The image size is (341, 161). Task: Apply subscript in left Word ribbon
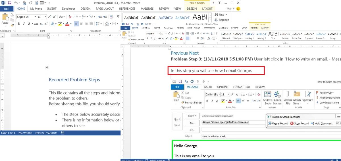pyautogui.click(x=41, y=24)
